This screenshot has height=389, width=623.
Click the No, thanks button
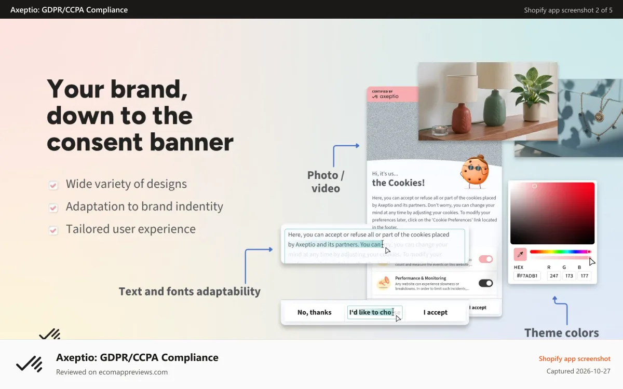[315, 312]
